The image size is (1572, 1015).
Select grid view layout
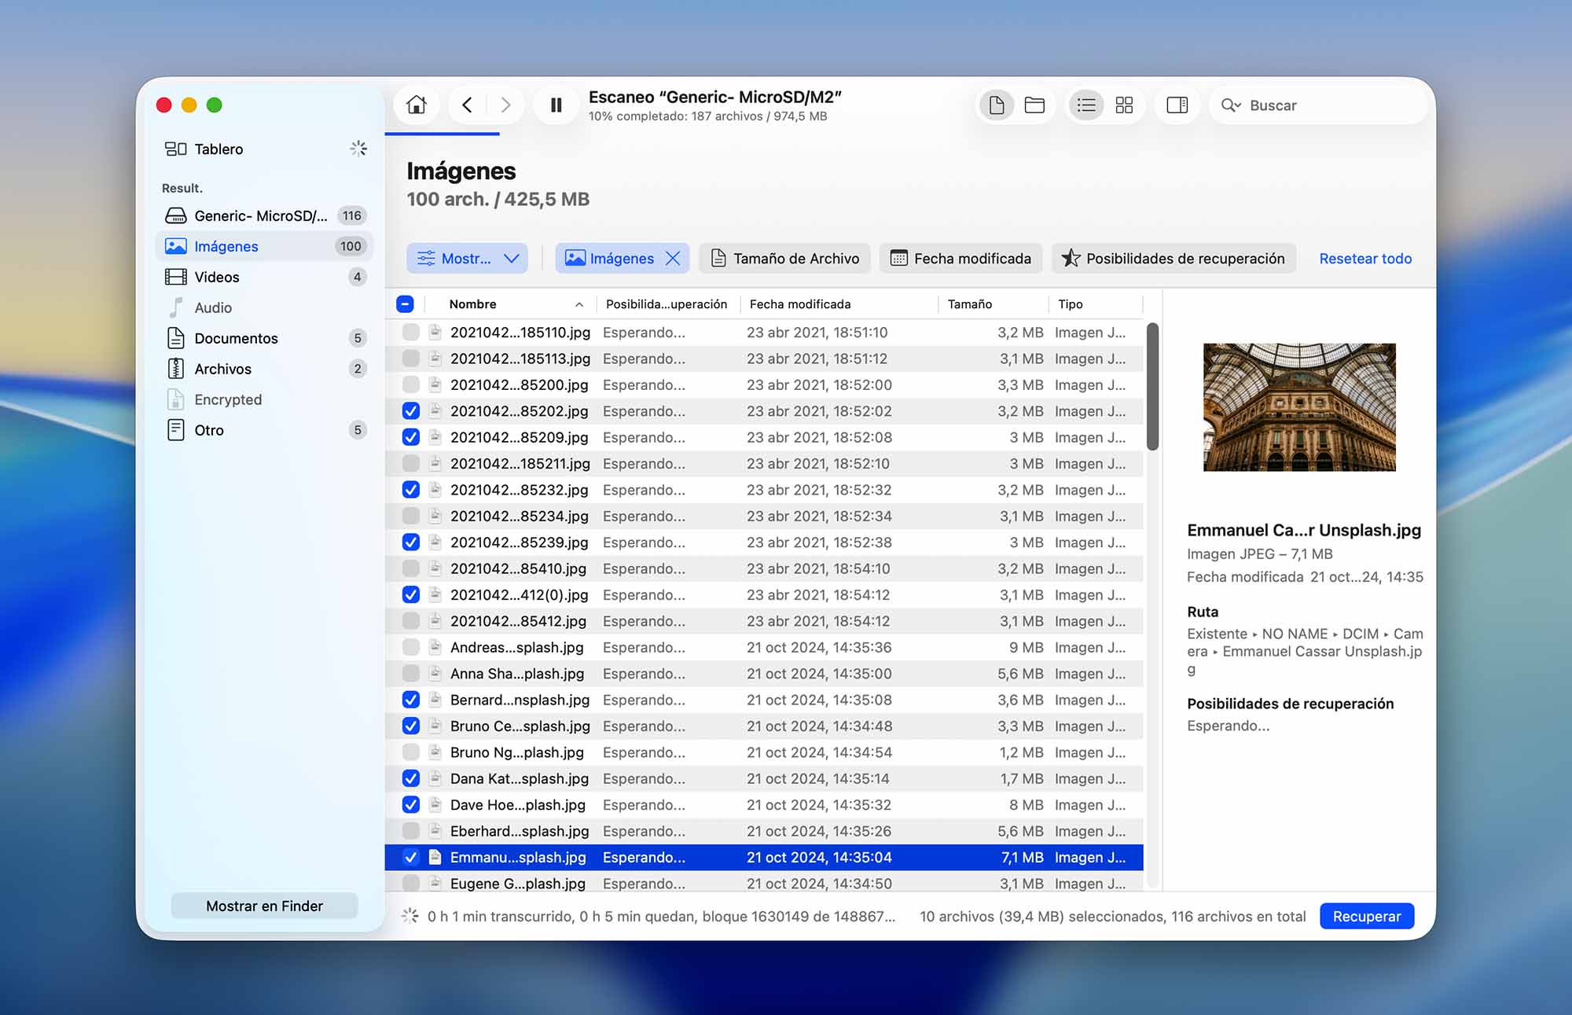(x=1125, y=105)
